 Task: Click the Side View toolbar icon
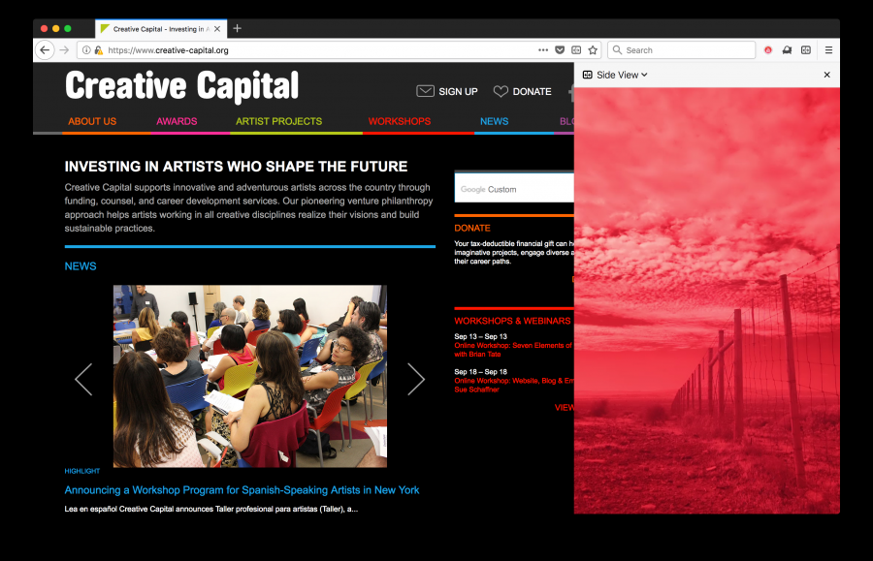tap(806, 50)
